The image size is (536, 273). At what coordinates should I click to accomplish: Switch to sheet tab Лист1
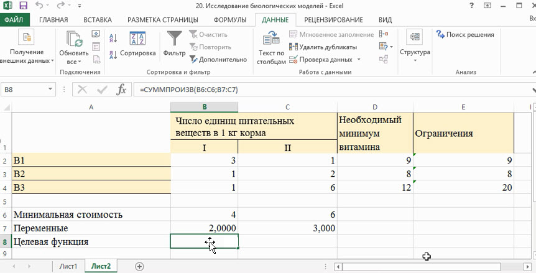[x=68, y=266]
